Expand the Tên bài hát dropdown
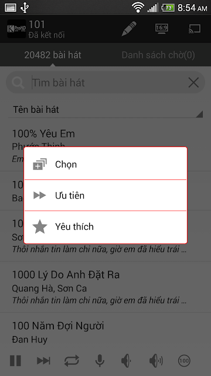 point(105,110)
